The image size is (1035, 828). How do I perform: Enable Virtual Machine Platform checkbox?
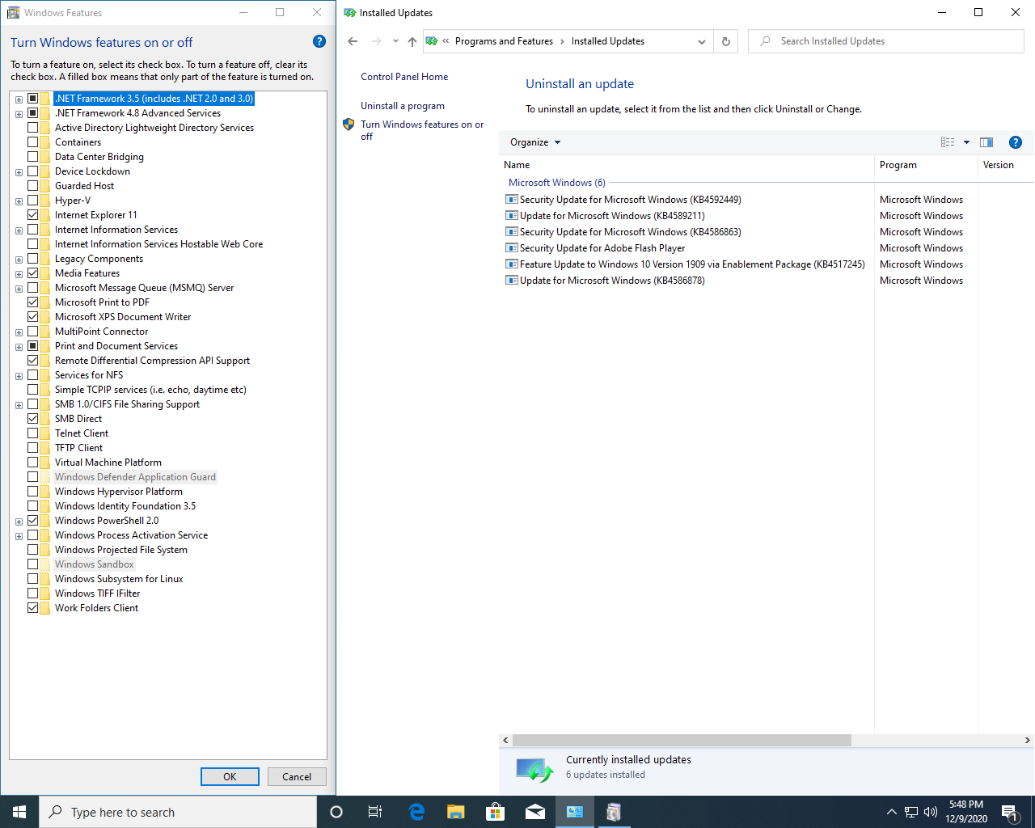[x=32, y=463]
